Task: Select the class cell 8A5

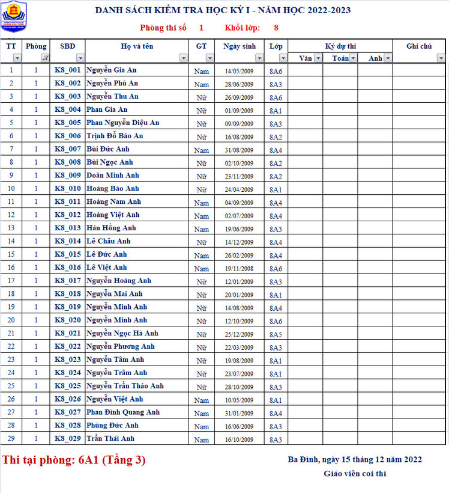Action: [276, 334]
